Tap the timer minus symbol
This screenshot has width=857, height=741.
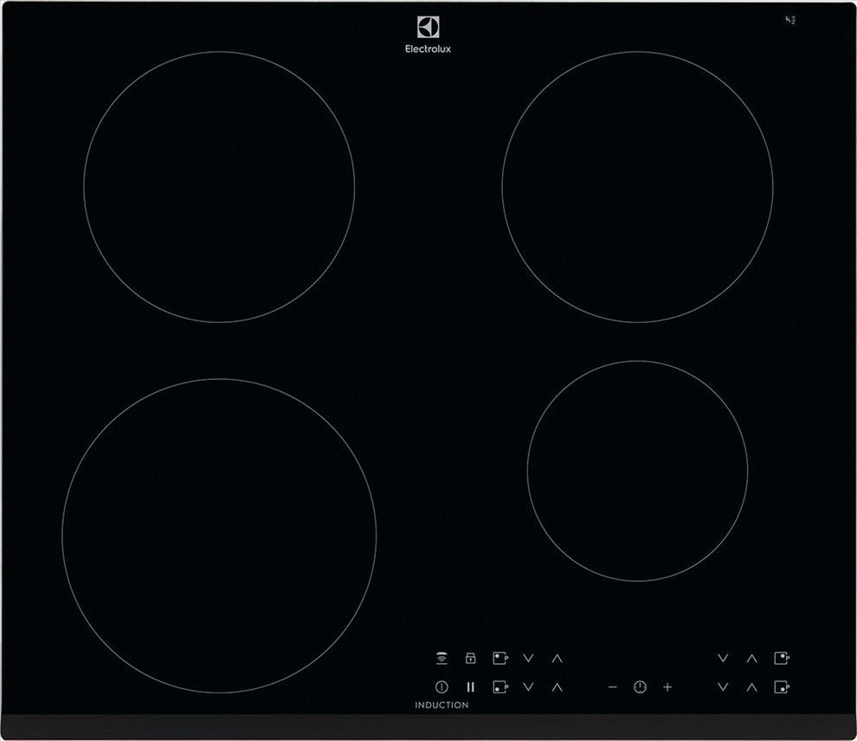click(613, 687)
